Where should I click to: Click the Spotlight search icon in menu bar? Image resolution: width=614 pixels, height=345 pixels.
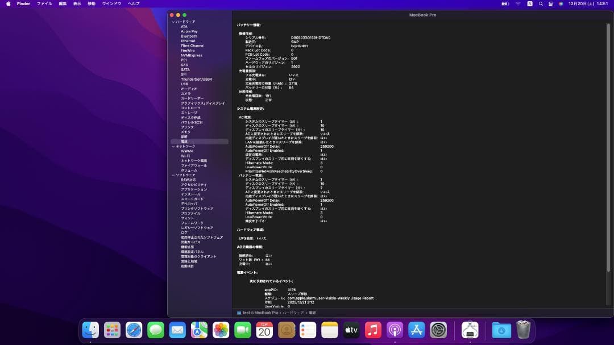point(541,3)
